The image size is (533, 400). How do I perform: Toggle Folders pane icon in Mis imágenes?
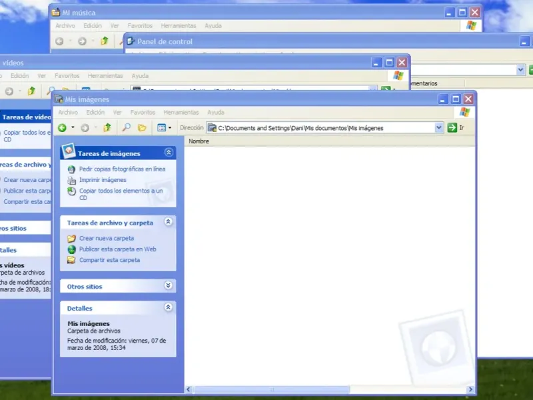(x=142, y=128)
